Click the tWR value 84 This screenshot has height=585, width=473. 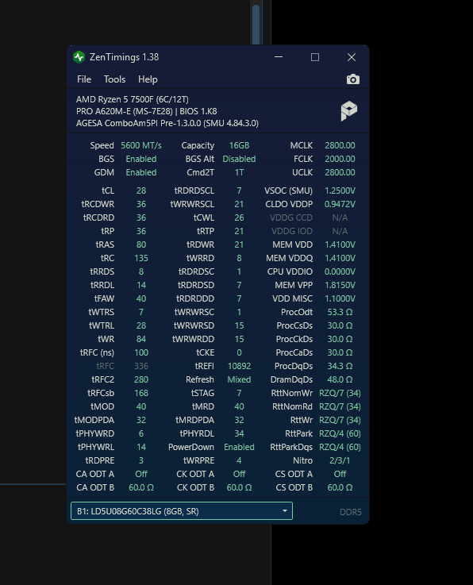click(141, 339)
